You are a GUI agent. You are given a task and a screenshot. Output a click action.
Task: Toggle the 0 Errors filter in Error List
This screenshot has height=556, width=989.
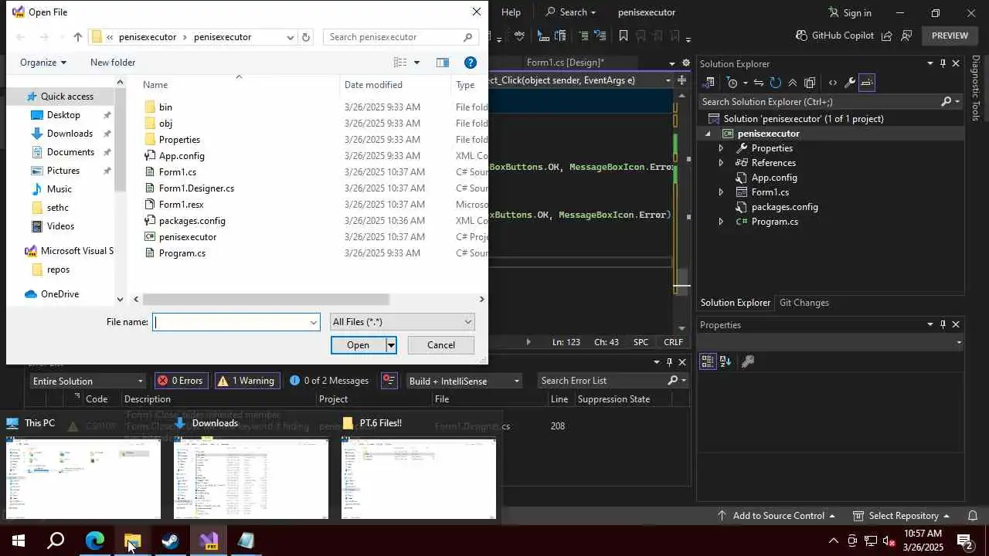pos(180,381)
